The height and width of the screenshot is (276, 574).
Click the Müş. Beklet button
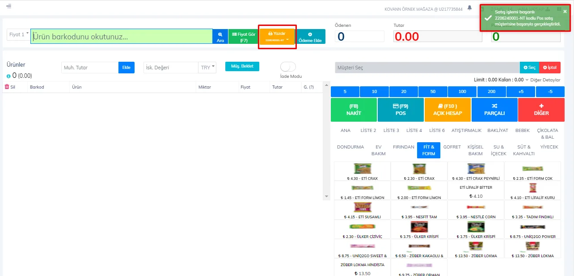[x=242, y=66]
